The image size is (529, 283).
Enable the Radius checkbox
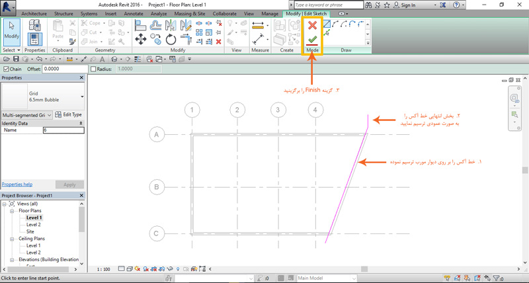tap(93, 69)
